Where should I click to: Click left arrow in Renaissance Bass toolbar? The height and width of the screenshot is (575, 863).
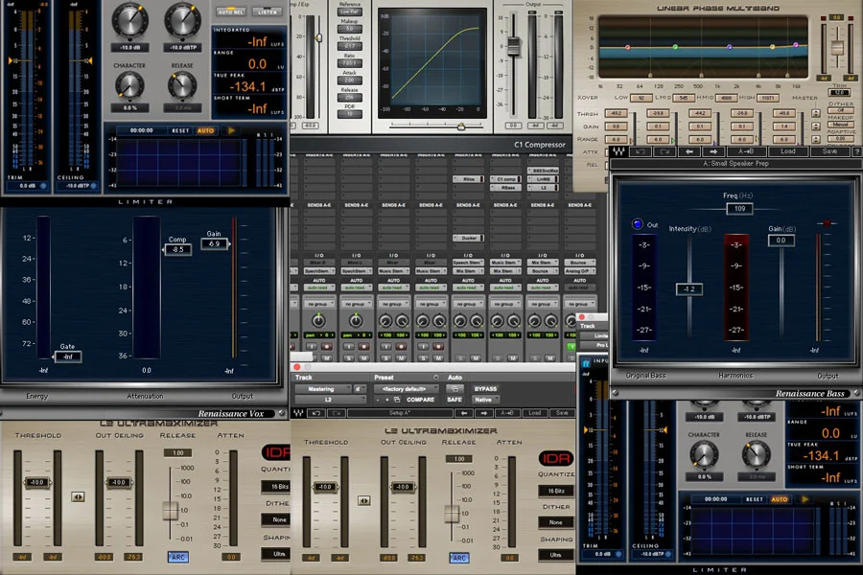pos(689,151)
